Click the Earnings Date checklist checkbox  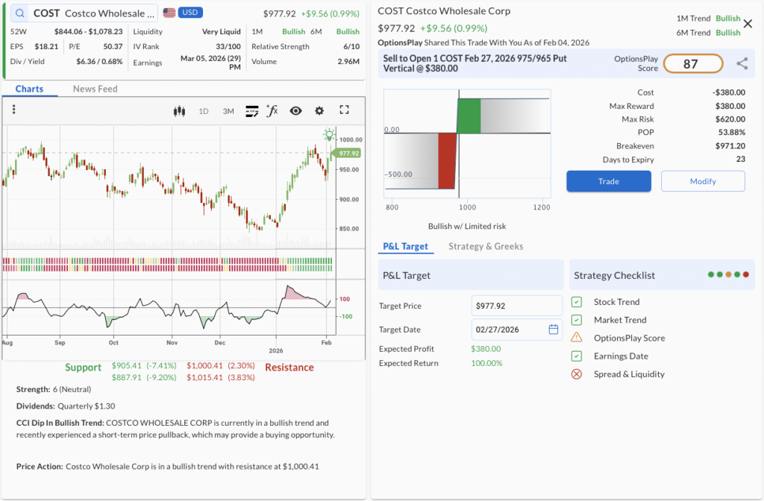click(x=577, y=356)
